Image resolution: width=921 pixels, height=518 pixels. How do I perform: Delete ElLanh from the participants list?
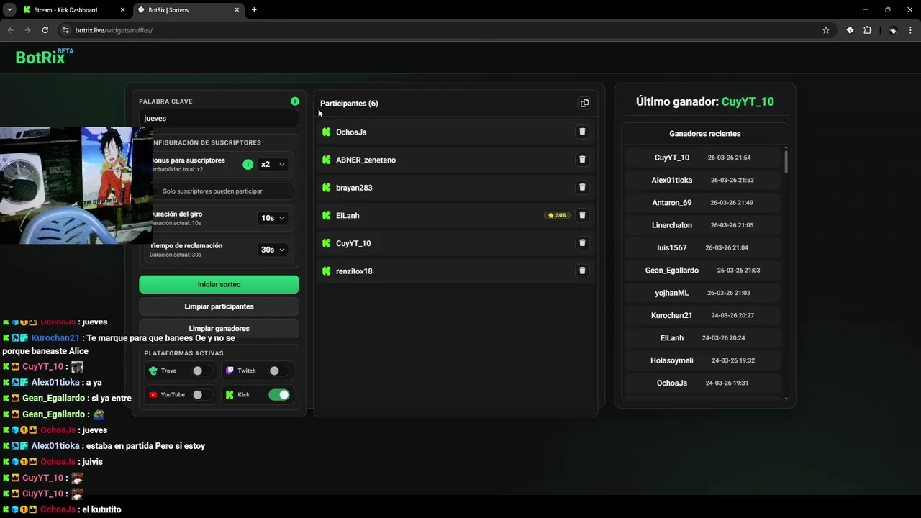[582, 215]
